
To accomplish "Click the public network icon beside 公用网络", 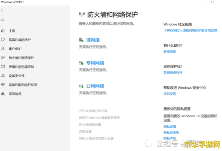I will click(81, 86).
